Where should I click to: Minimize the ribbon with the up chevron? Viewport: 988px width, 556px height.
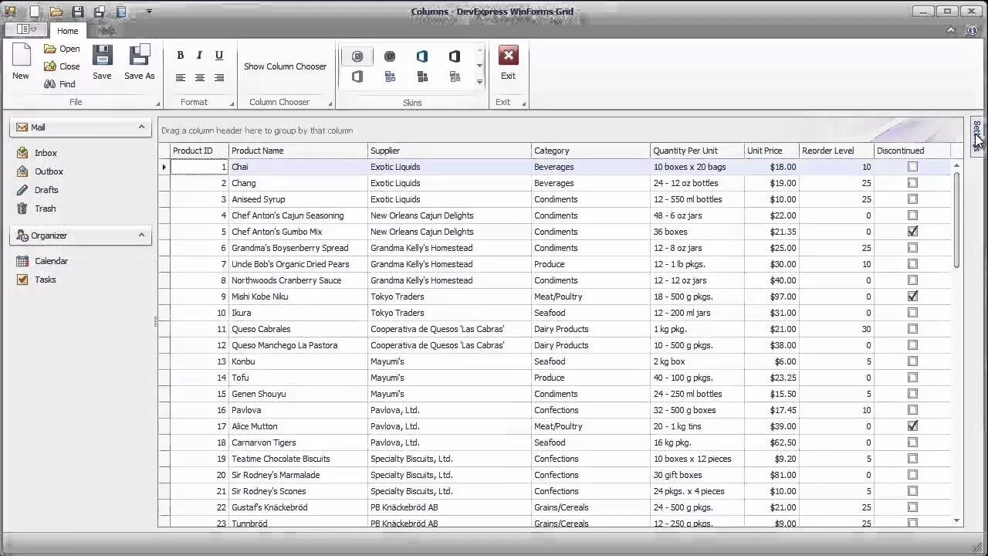951,30
